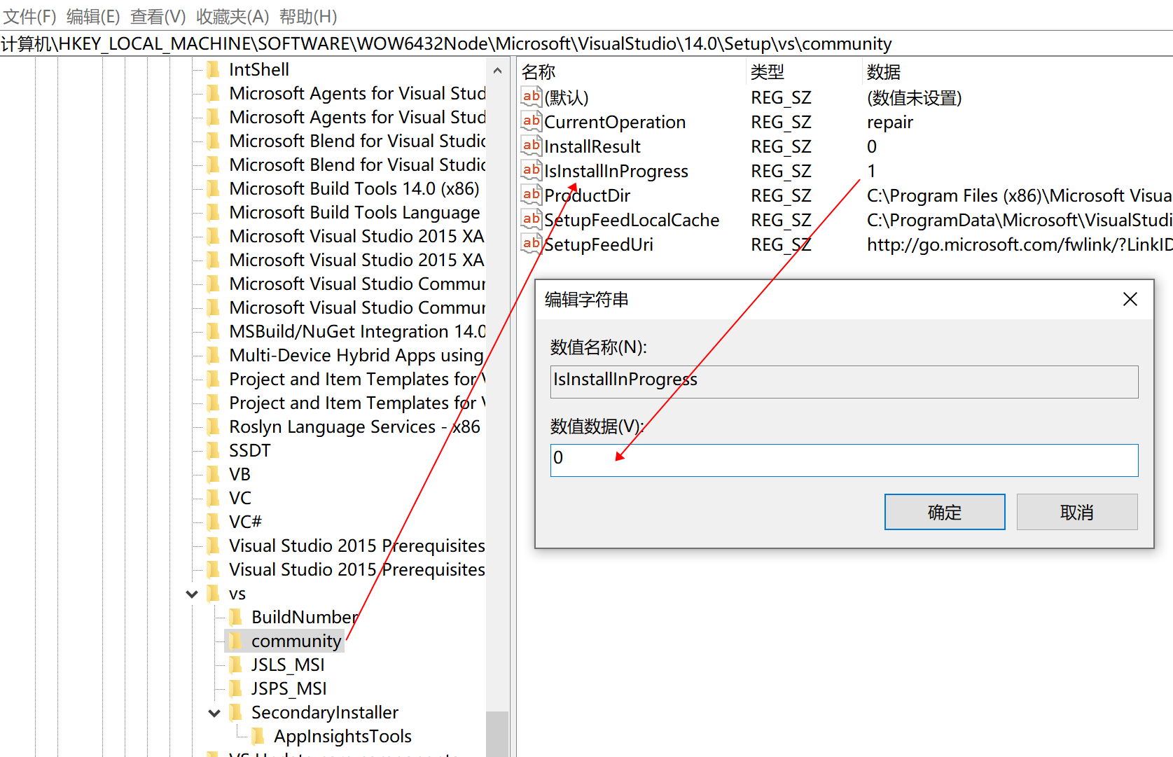Sort by the 名称 column header
This screenshot has height=757, width=1173.
coord(539,72)
